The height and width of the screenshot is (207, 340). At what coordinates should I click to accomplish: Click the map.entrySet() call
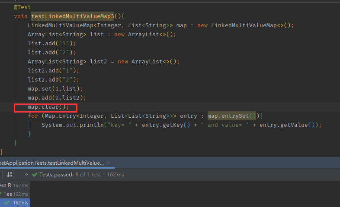tap(232, 116)
